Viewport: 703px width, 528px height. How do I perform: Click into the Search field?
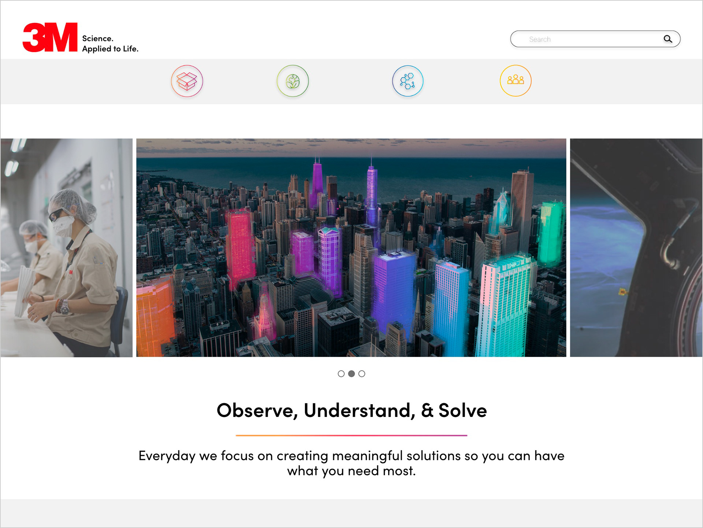point(595,39)
